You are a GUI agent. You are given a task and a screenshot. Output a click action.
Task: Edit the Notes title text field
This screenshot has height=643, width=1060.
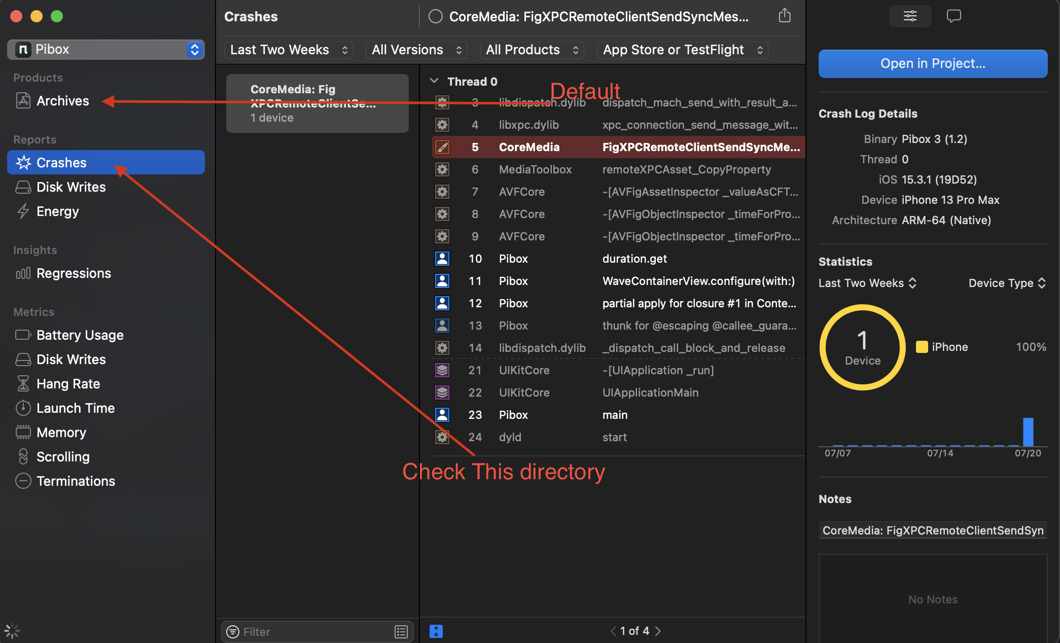(933, 530)
